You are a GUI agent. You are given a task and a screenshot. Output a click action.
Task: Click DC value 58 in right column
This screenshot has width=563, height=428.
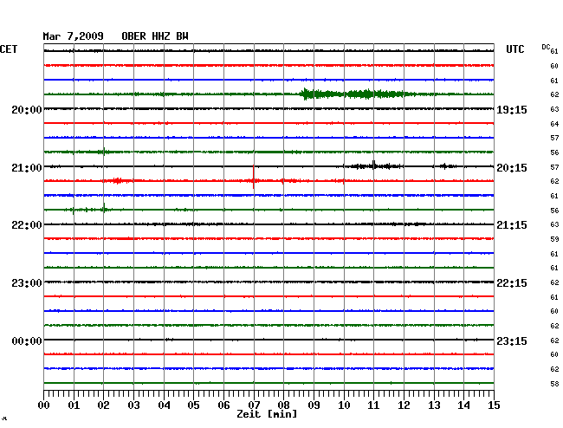(x=554, y=384)
